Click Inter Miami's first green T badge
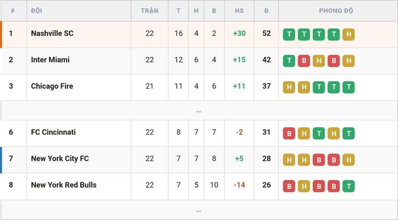Screen dimensions: 398x220 coord(289,61)
